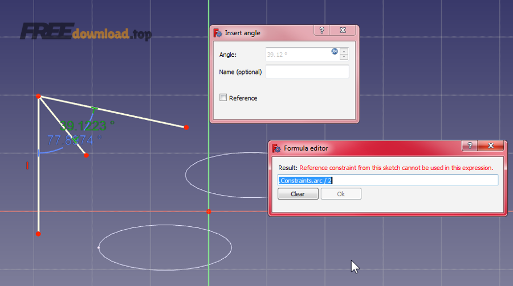
Task: Click the expression icon in the Angle field
Action: 335,51
